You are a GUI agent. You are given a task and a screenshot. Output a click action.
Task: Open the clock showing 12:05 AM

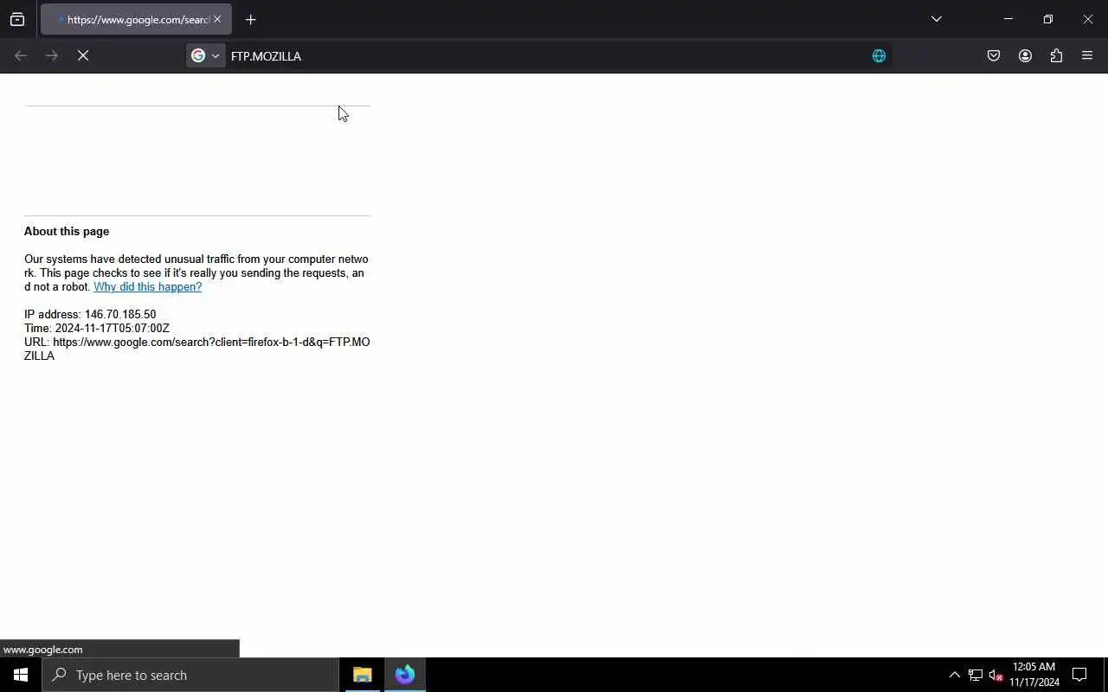1034,675
